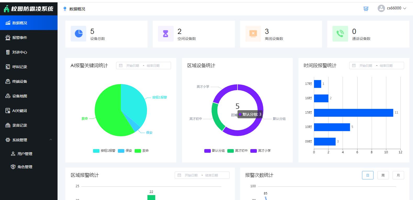The height and width of the screenshot is (200, 413).
Task: Click the campus anti-bullying system logo icon
Action: (7, 9)
